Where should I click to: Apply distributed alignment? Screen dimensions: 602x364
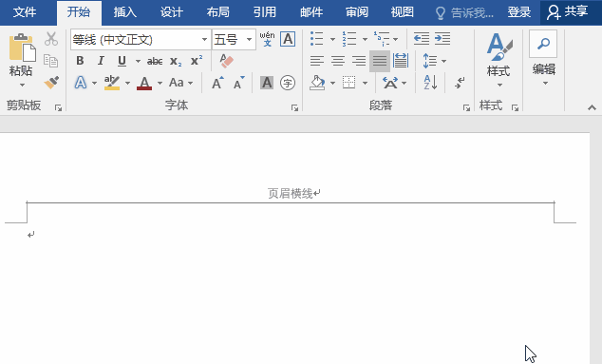tap(401, 61)
